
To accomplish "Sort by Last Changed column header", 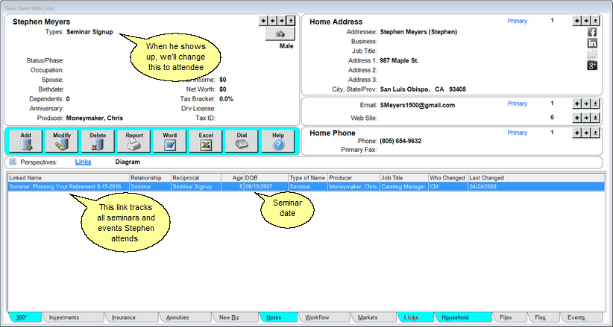I will click(x=536, y=178).
